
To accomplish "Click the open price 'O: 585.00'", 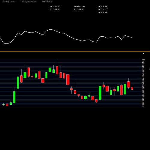I will pos(55,7).
